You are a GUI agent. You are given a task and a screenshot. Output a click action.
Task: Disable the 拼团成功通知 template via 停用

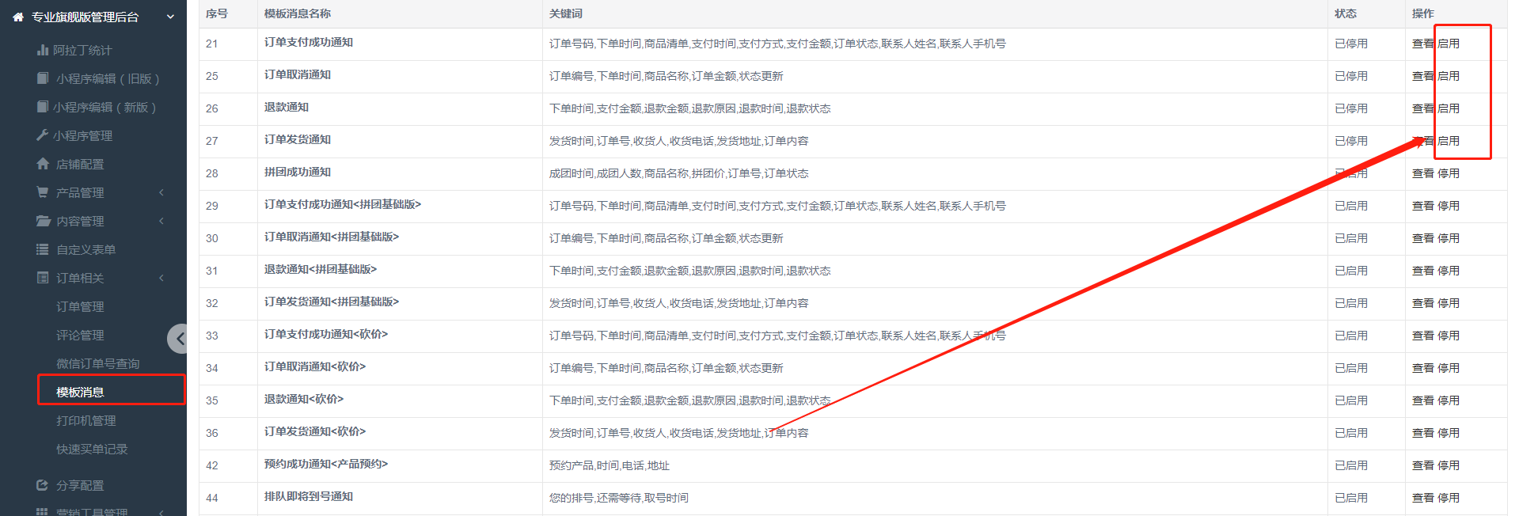1449,173
